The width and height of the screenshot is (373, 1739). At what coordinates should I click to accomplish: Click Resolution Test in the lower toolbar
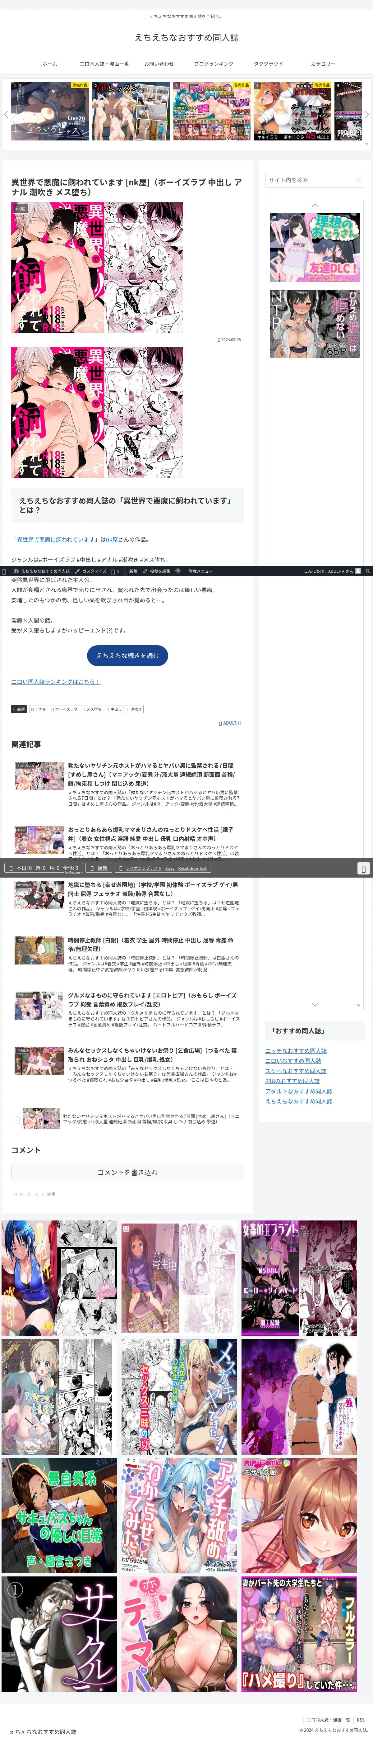pos(192,868)
